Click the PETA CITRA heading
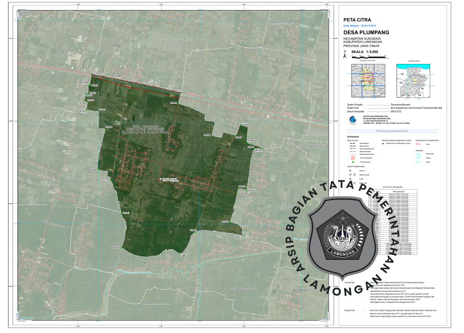This screenshot has width=464, height=333. [x=357, y=20]
